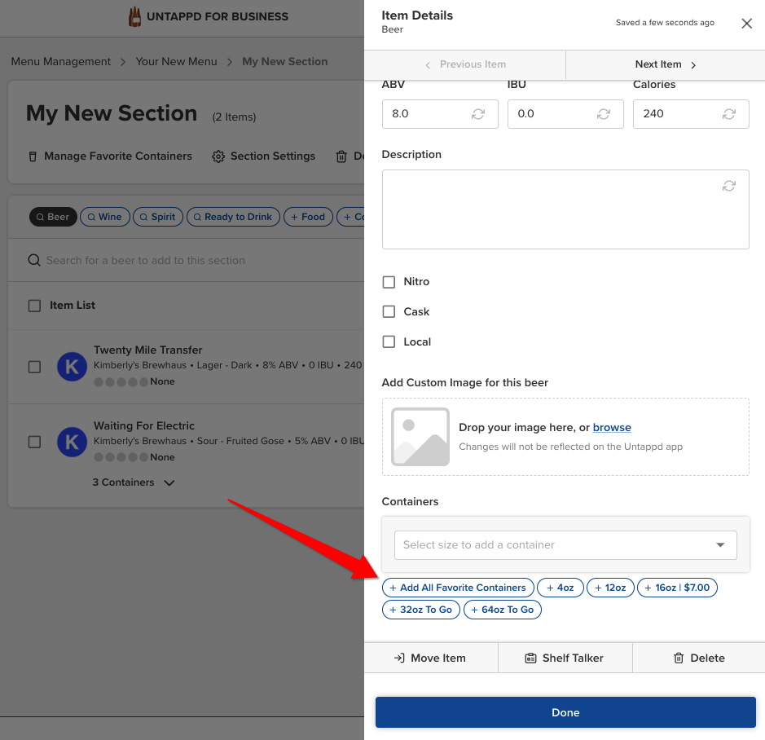
Task: Open the container size dropdown
Action: tap(565, 544)
